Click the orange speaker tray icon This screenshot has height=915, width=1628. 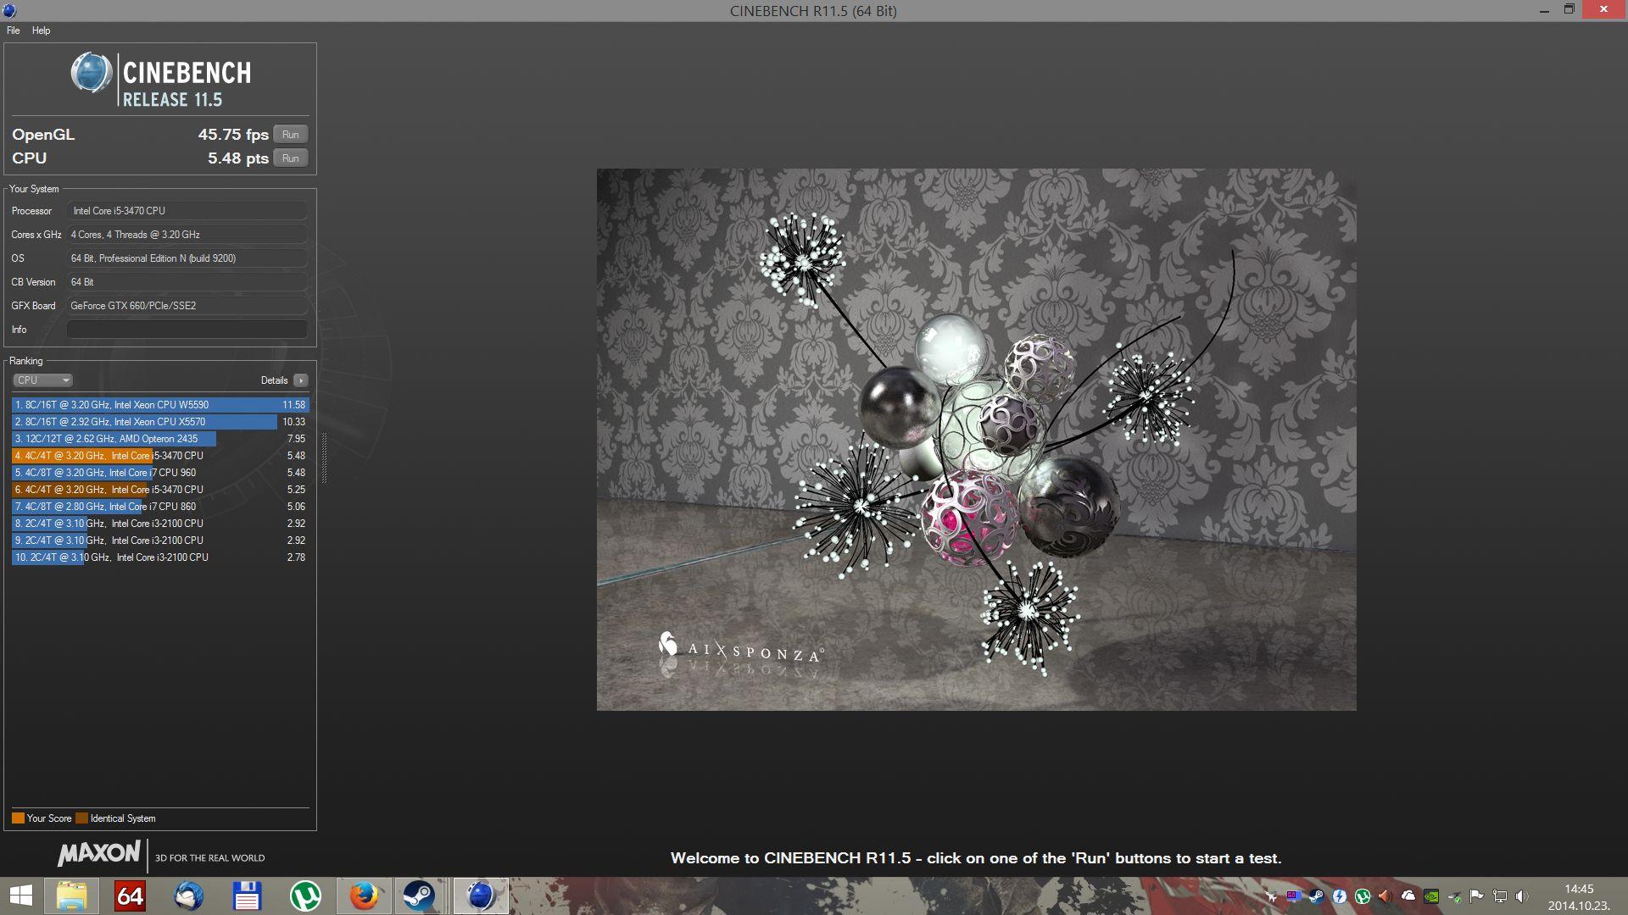(1385, 896)
